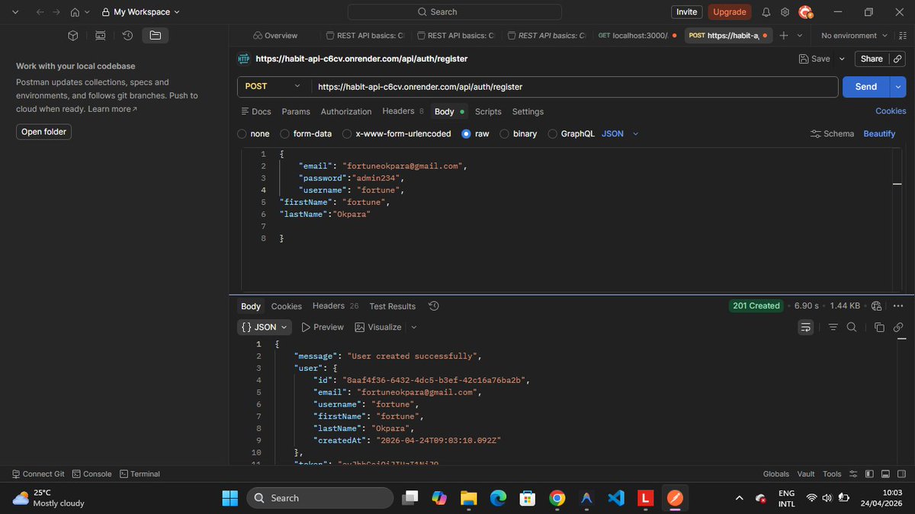
Task: Open the No environment selector
Action: [x=854, y=36]
